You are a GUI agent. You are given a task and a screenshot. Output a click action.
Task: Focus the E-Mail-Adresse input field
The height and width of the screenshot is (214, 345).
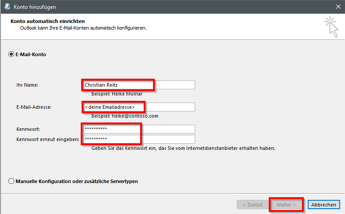138,107
